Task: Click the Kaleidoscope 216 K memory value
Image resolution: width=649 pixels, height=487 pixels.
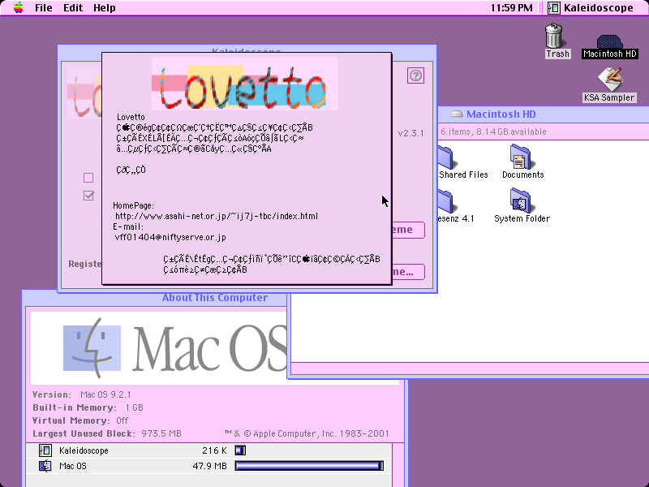Action: [214, 450]
